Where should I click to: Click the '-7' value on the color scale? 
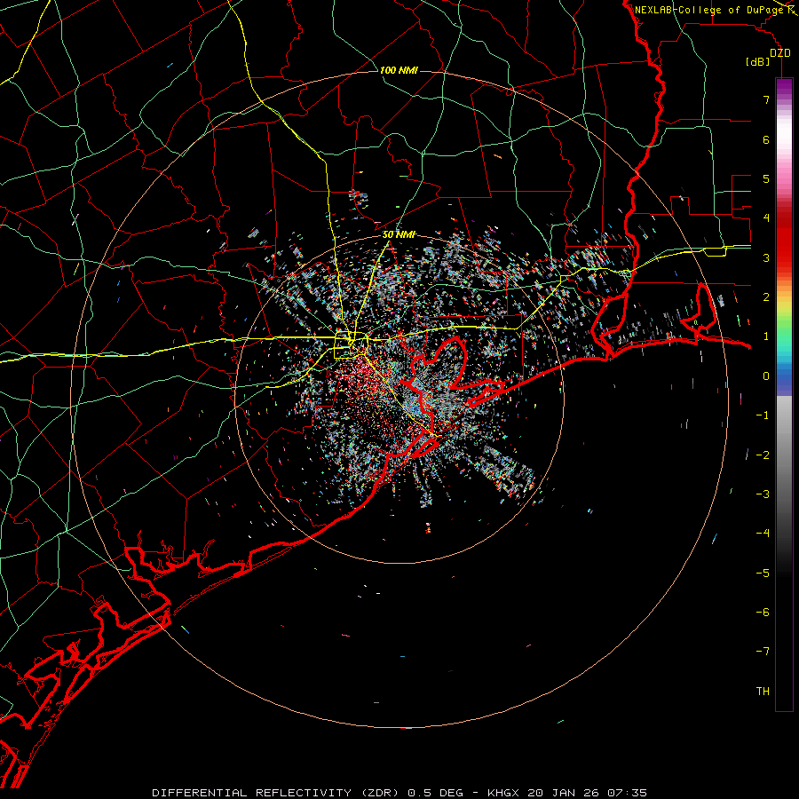[x=763, y=652]
